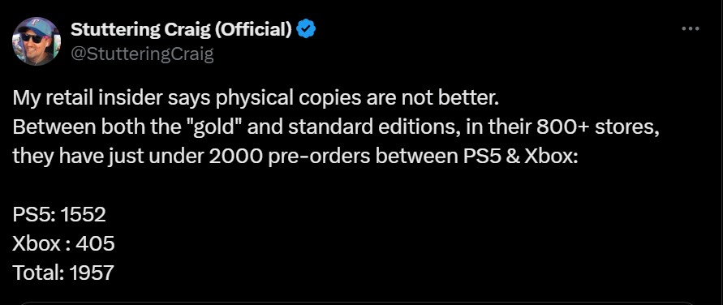
Task: Click the "PS5 & Xbox:" text ending the sentence
Action: pos(520,157)
